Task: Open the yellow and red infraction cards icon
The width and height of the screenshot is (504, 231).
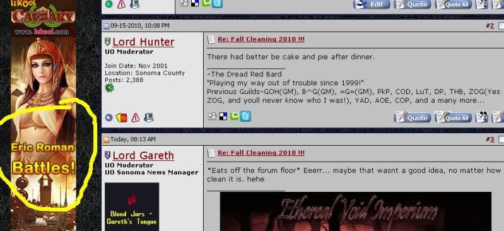Action: pyautogui.click(x=122, y=118)
